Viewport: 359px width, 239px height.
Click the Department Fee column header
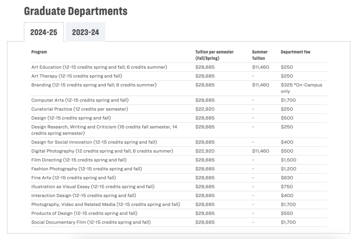click(296, 52)
